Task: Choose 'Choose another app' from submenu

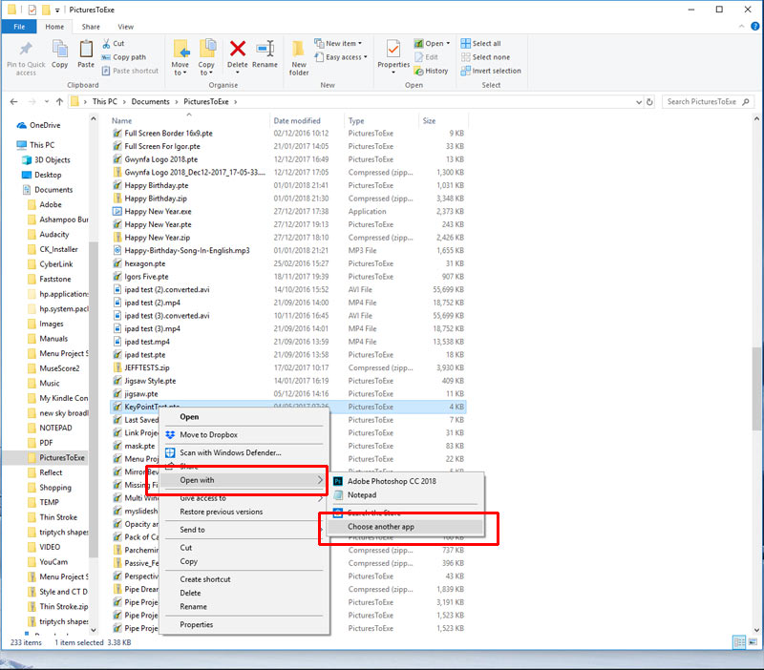Action: 381,527
